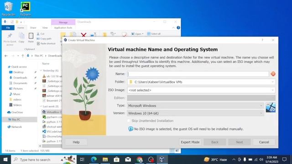
Task: Click the VirtualBox taskbar icon
Action: 162,159
